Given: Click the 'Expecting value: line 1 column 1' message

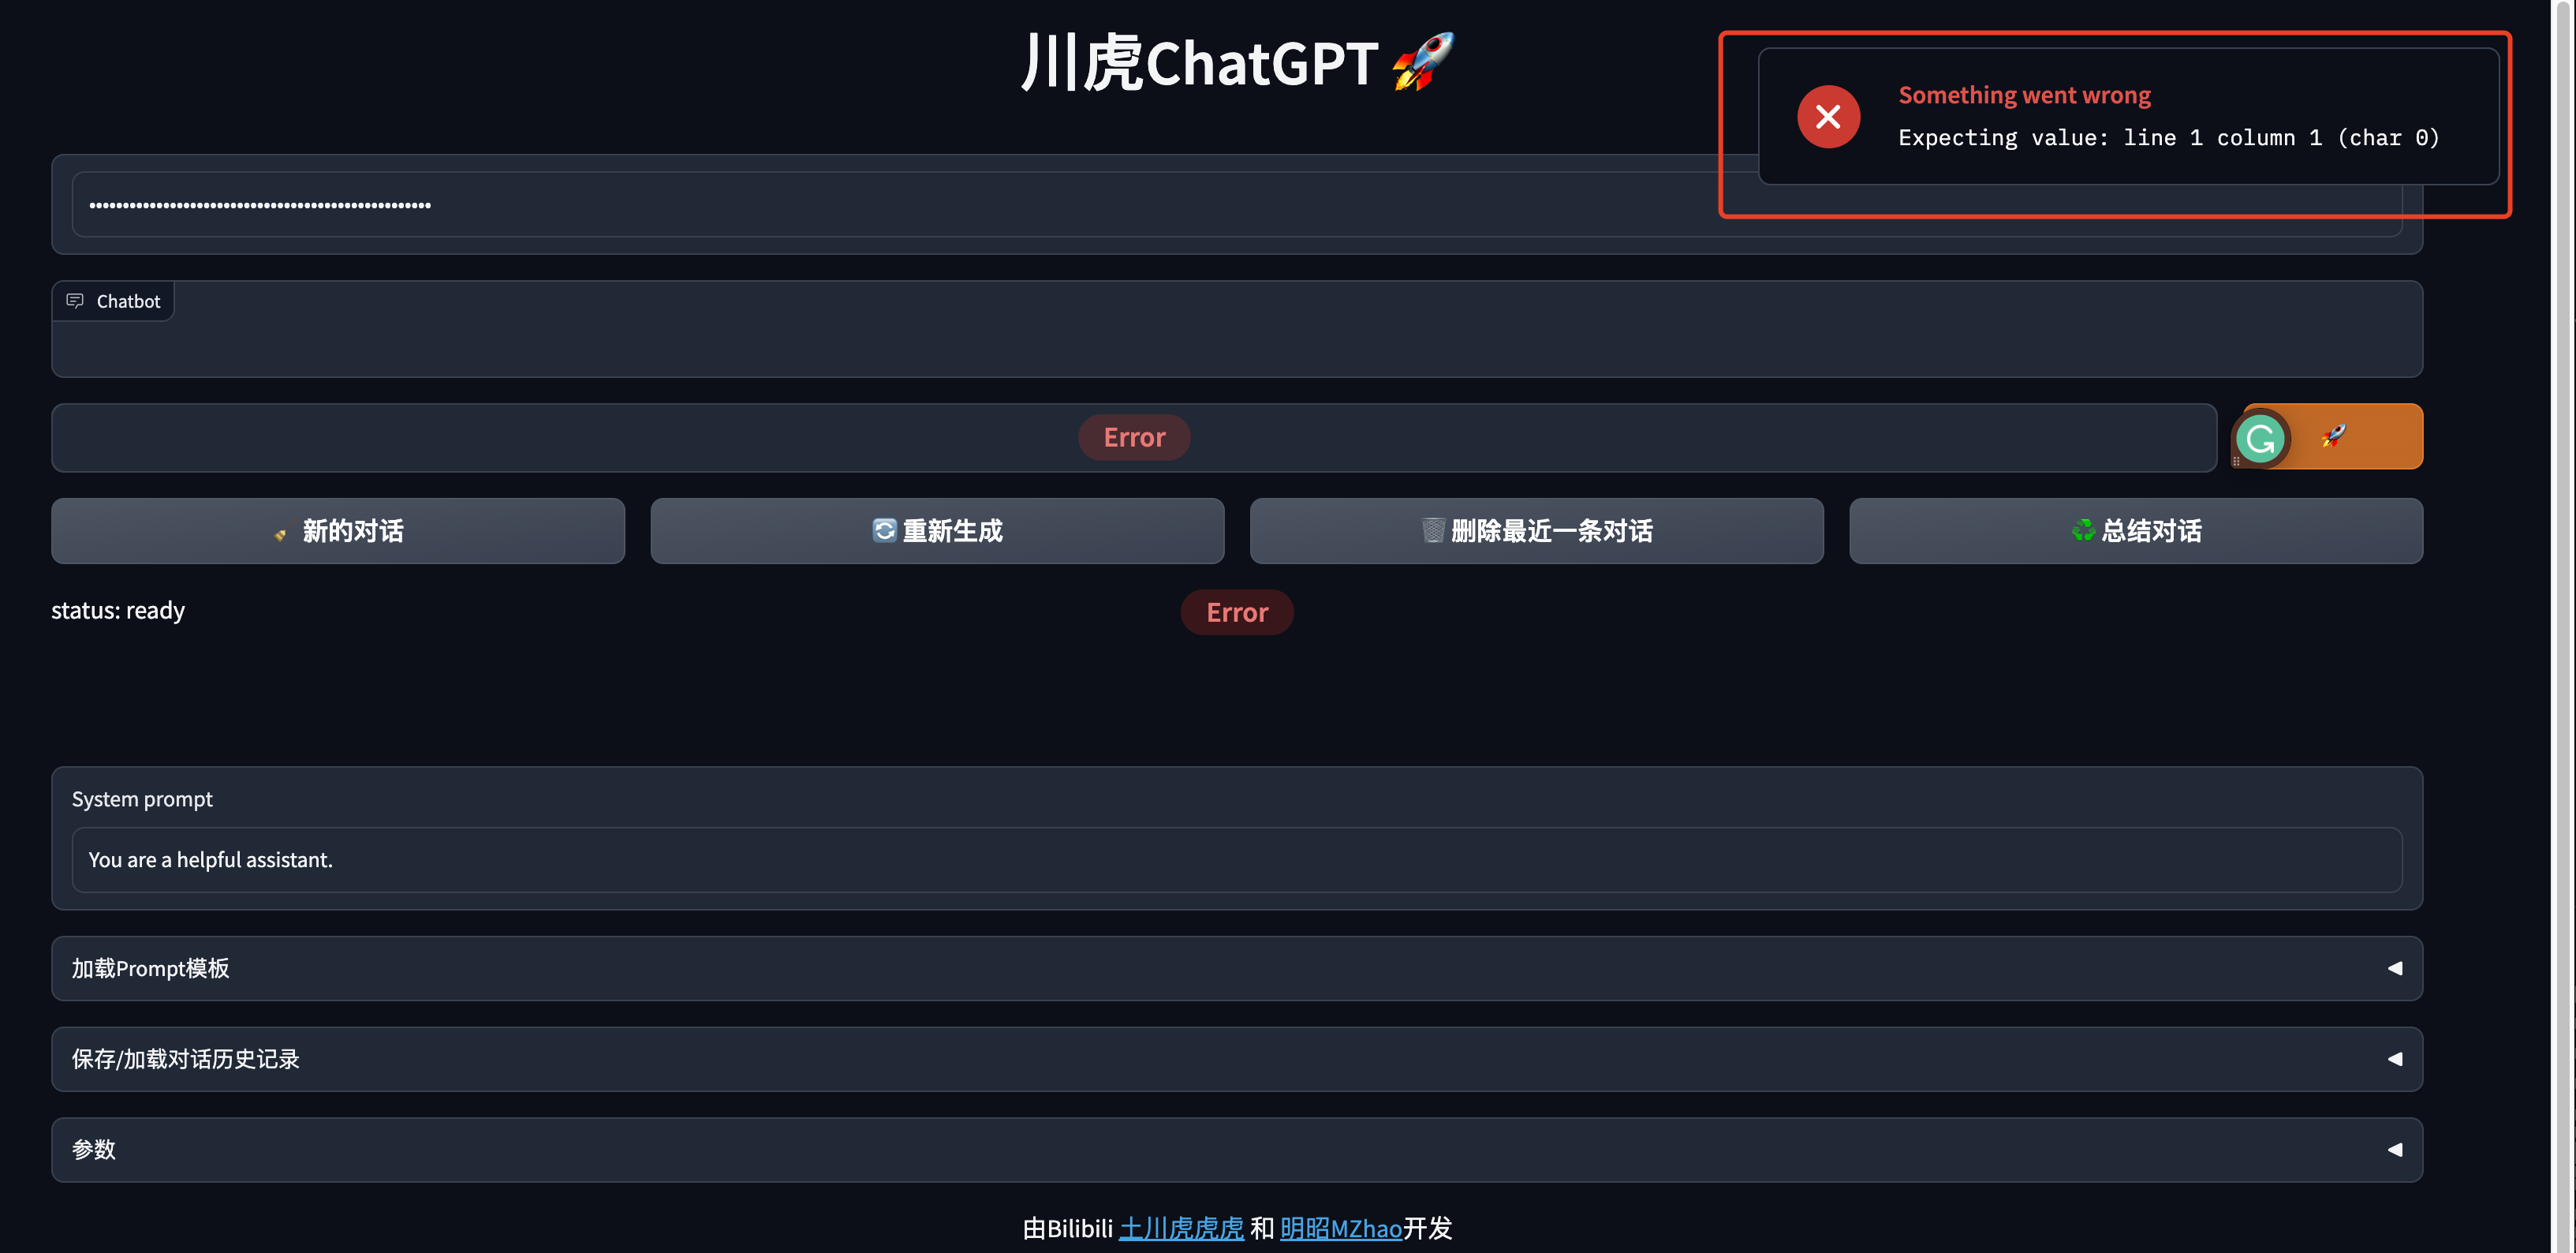Looking at the screenshot, I should click(x=2169, y=138).
